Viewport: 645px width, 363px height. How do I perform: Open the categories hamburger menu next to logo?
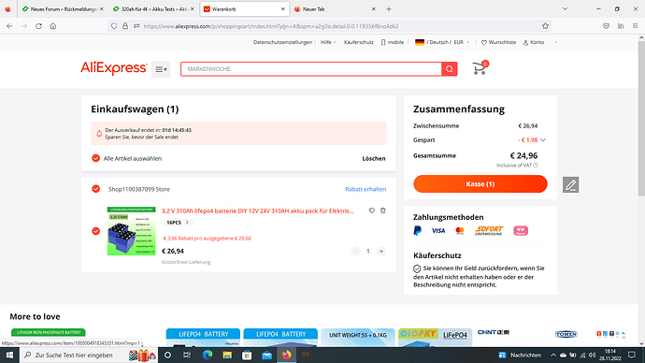[x=161, y=69]
